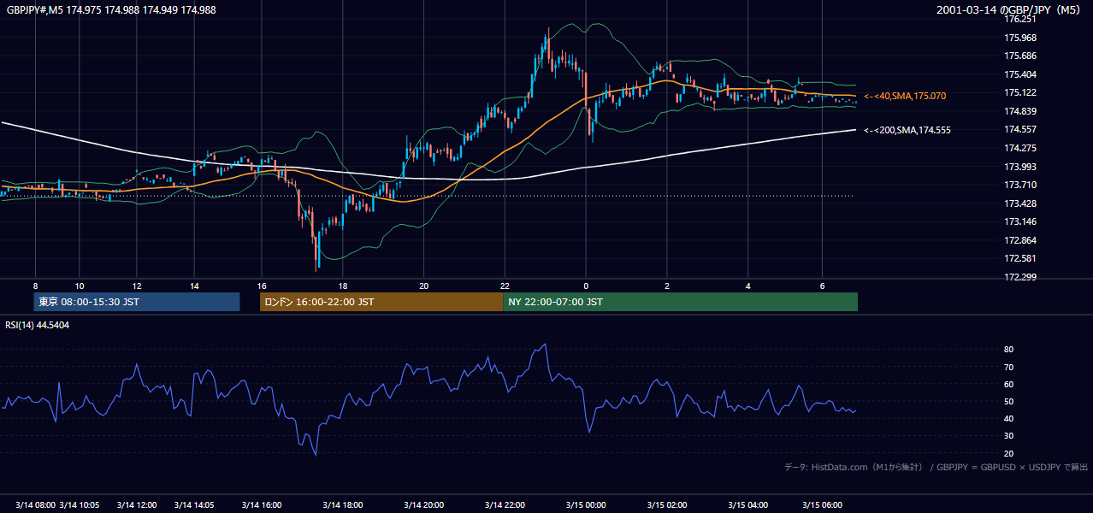
Task: Click the 172.581 price axis label
Action: click(x=1019, y=258)
